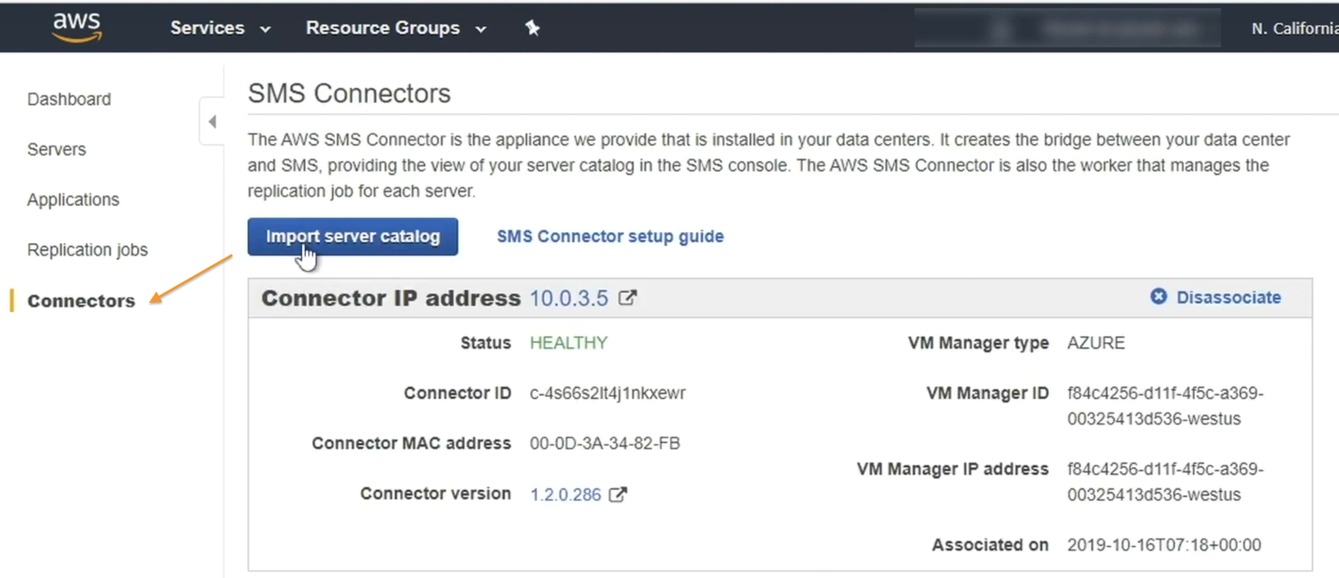
Task: Click the AWS logo home icon
Action: tap(77, 27)
